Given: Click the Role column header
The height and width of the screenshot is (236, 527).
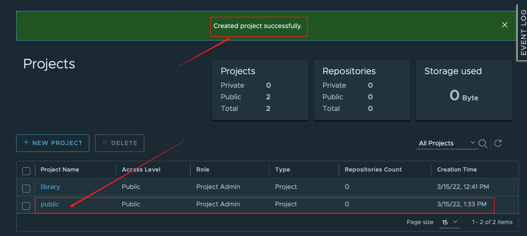Looking at the screenshot, I should tap(203, 170).
